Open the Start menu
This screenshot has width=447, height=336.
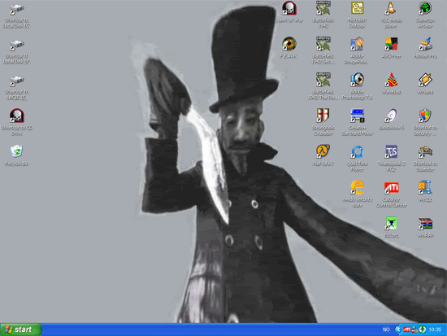coord(21,329)
